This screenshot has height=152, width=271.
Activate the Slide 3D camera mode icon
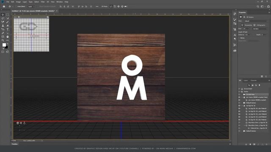[x=122, y=6]
